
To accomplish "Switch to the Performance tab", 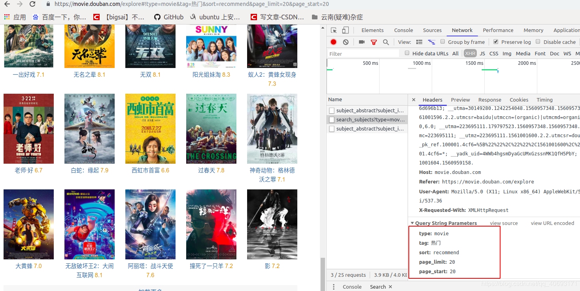I will tap(498, 30).
